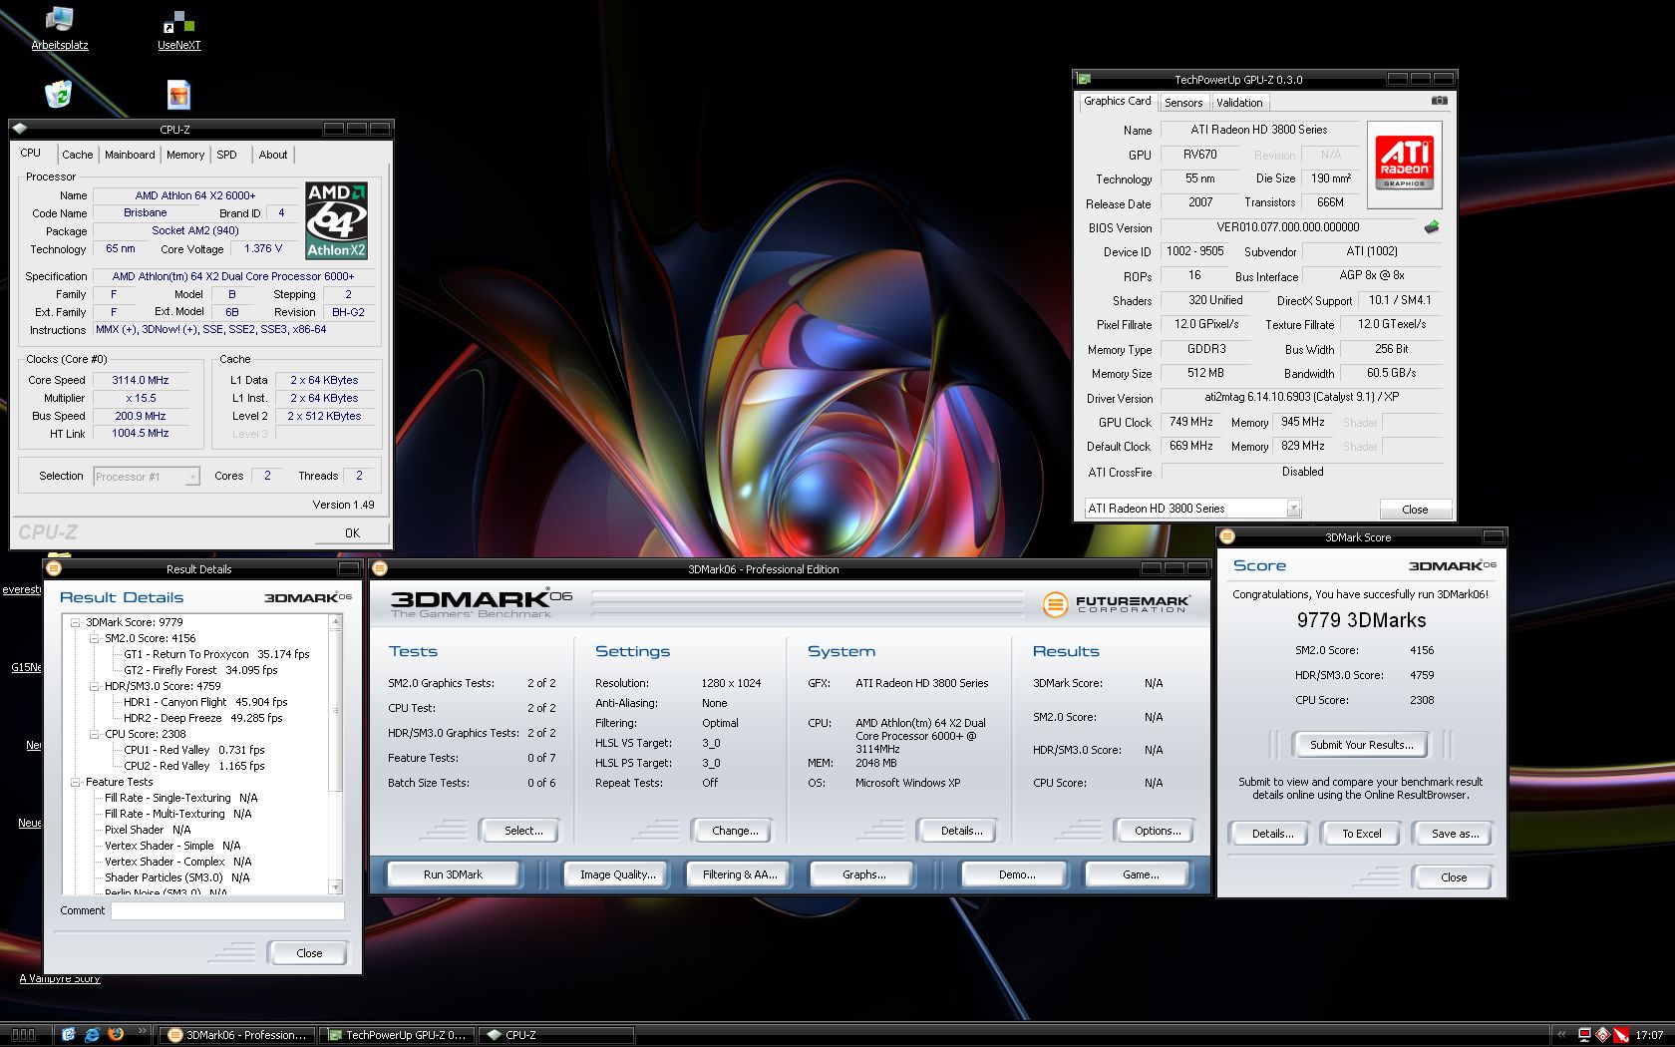Click the ATI Radeon logo in GPU-Z

pyautogui.click(x=1405, y=164)
